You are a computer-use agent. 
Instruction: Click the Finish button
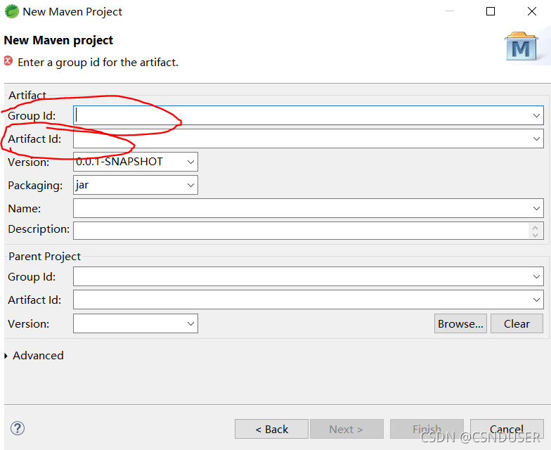pos(427,429)
